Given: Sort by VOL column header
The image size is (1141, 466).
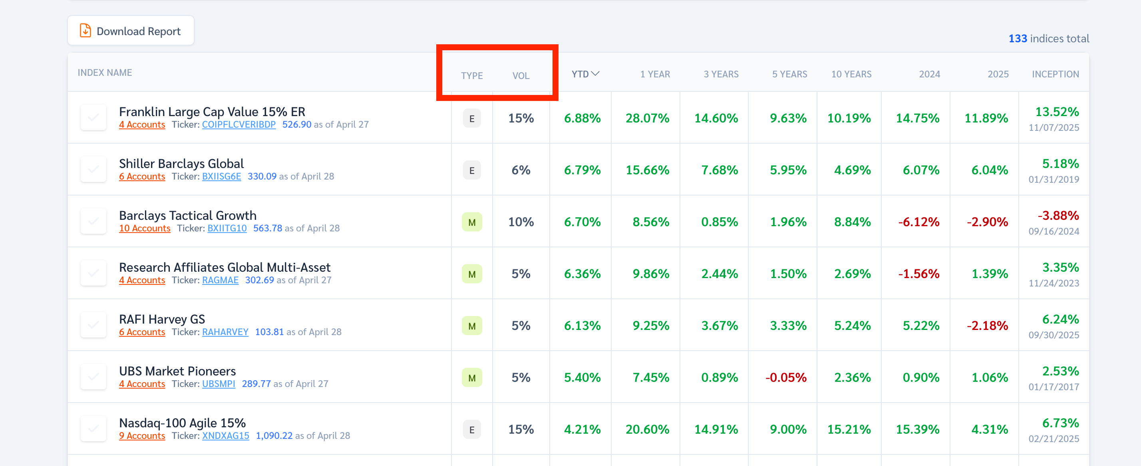Looking at the screenshot, I should [x=521, y=75].
